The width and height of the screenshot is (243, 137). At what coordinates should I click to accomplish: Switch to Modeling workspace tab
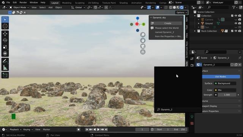[67, 3]
